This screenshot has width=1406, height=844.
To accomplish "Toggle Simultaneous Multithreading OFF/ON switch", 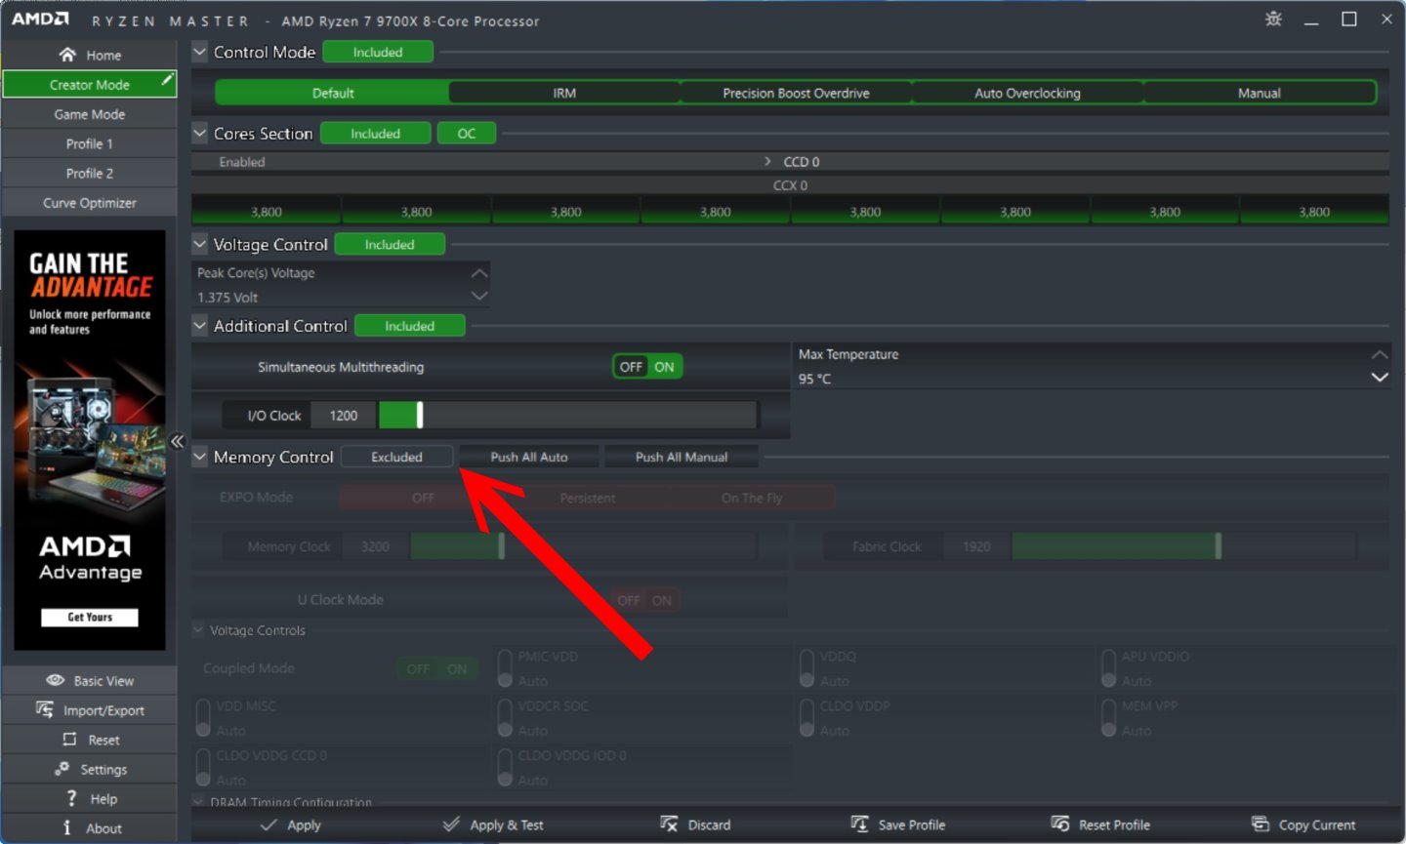I will [x=647, y=367].
